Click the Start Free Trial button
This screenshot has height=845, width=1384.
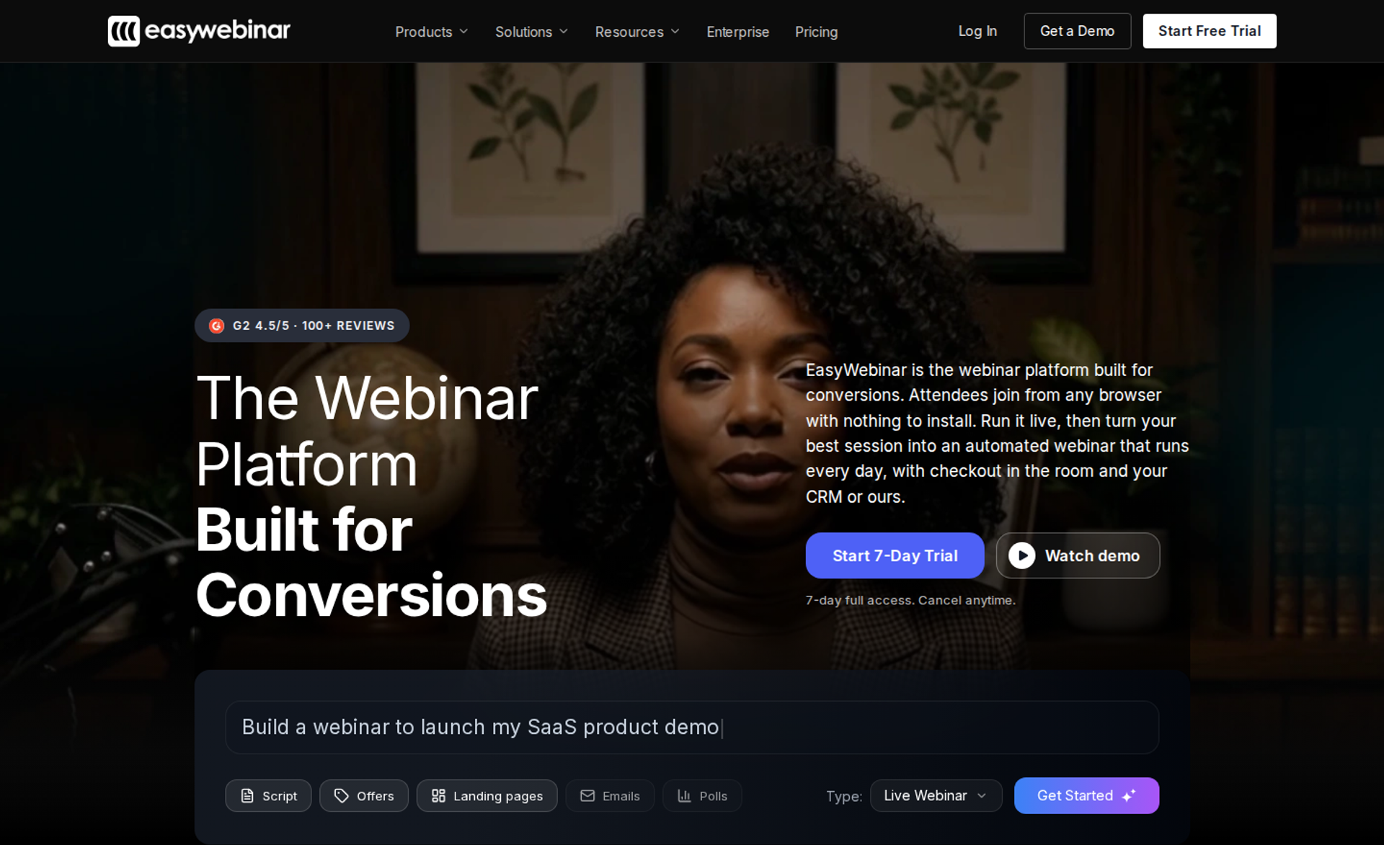(1209, 31)
